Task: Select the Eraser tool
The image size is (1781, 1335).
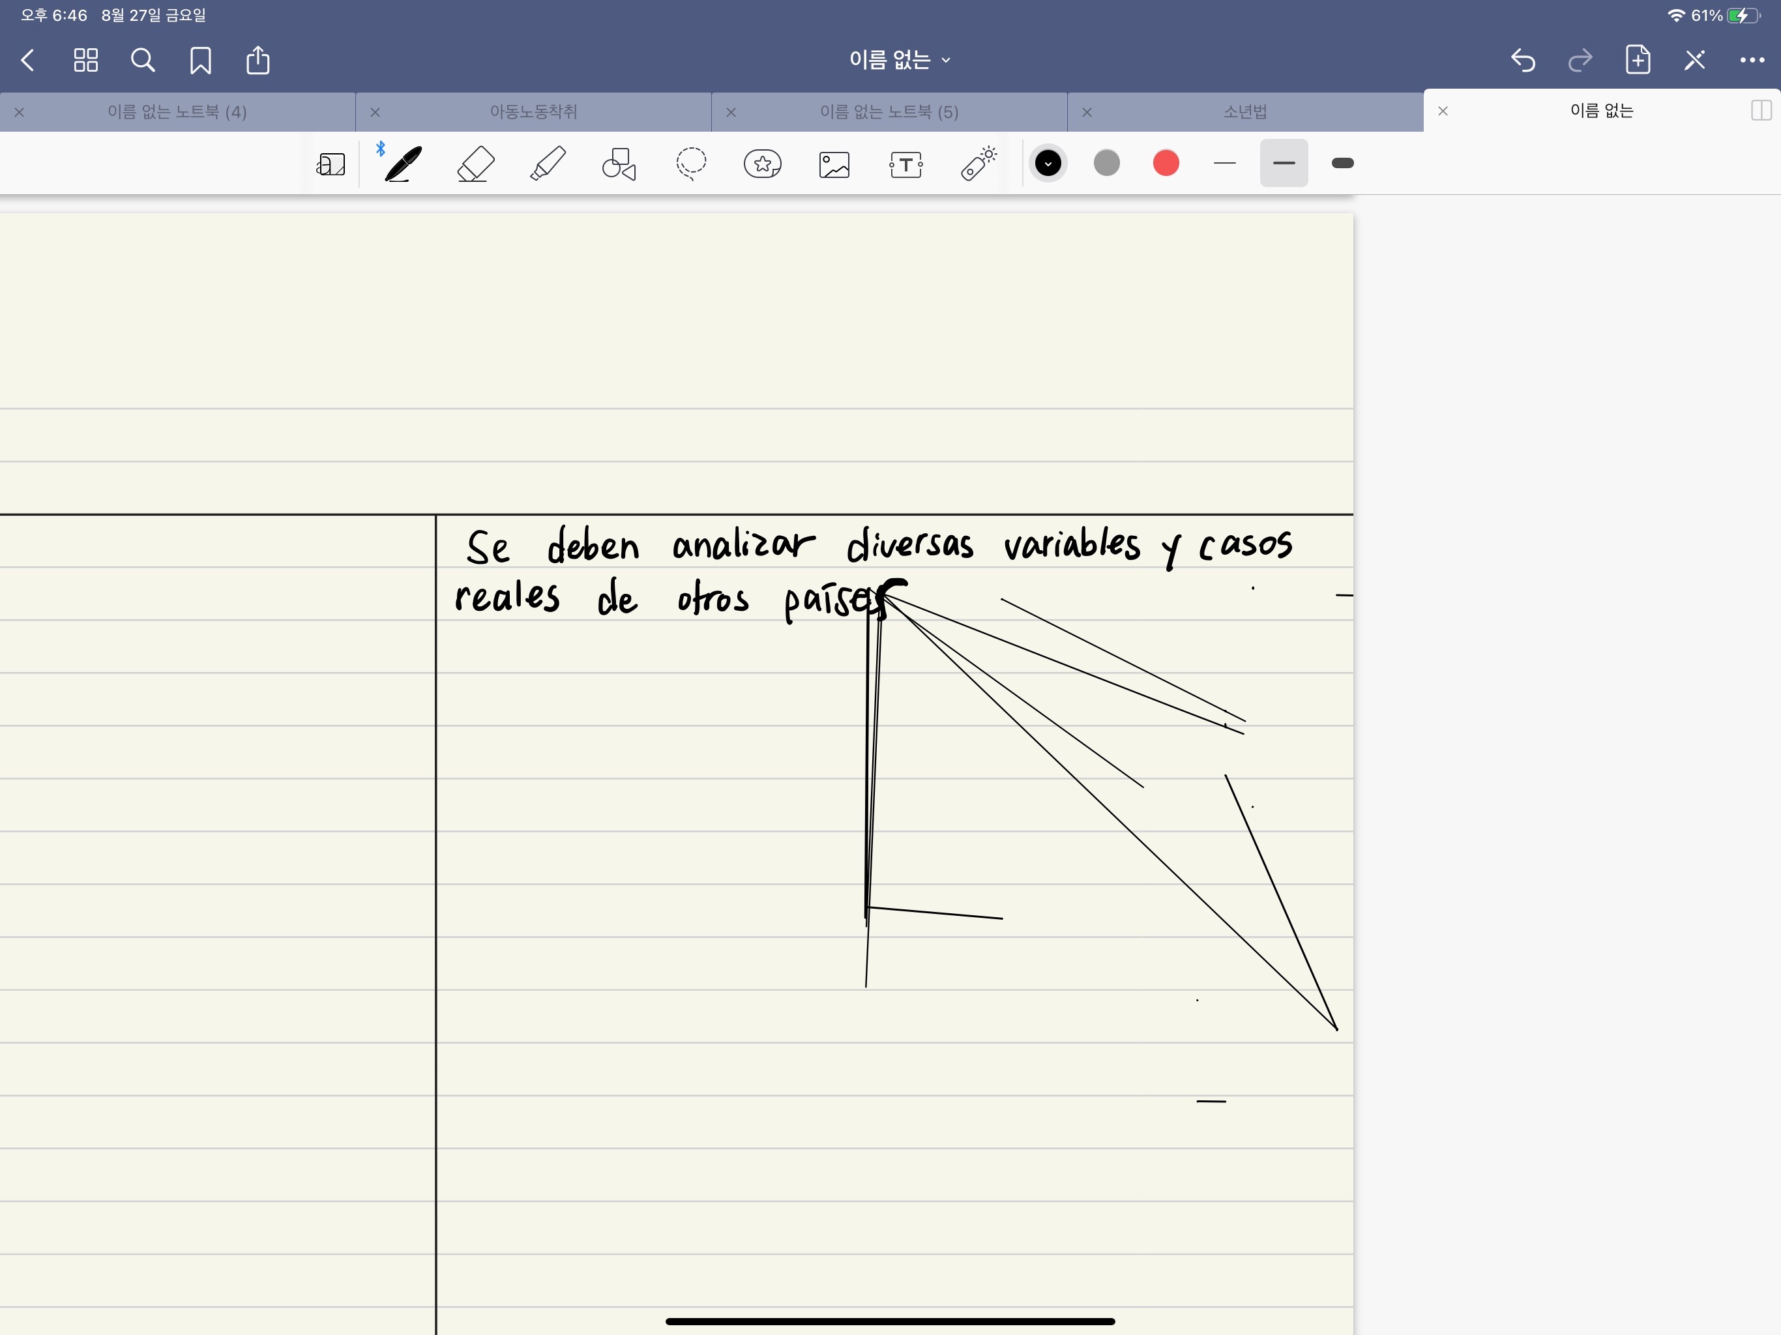Action: click(475, 164)
